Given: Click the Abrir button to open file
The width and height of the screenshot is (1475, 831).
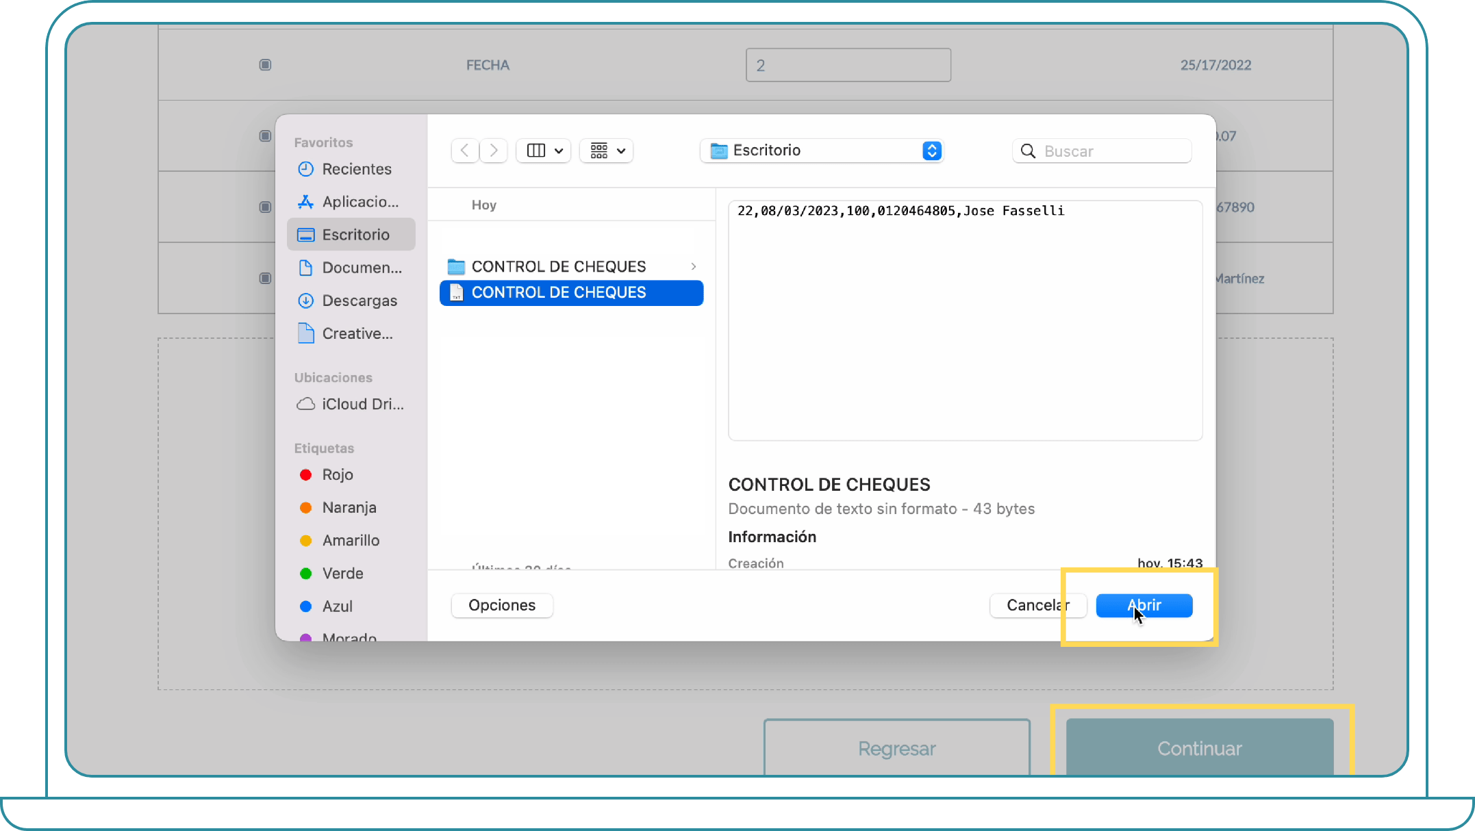Looking at the screenshot, I should (1144, 604).
